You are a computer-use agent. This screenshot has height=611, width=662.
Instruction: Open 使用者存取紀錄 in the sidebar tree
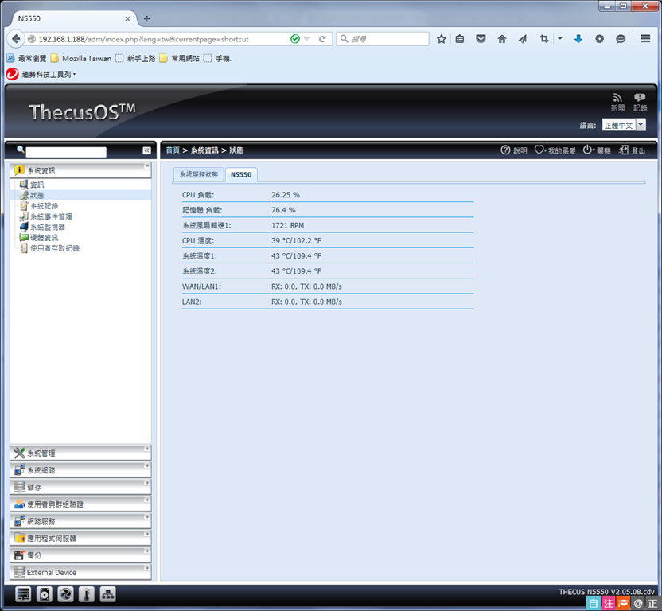click(54, 248)
